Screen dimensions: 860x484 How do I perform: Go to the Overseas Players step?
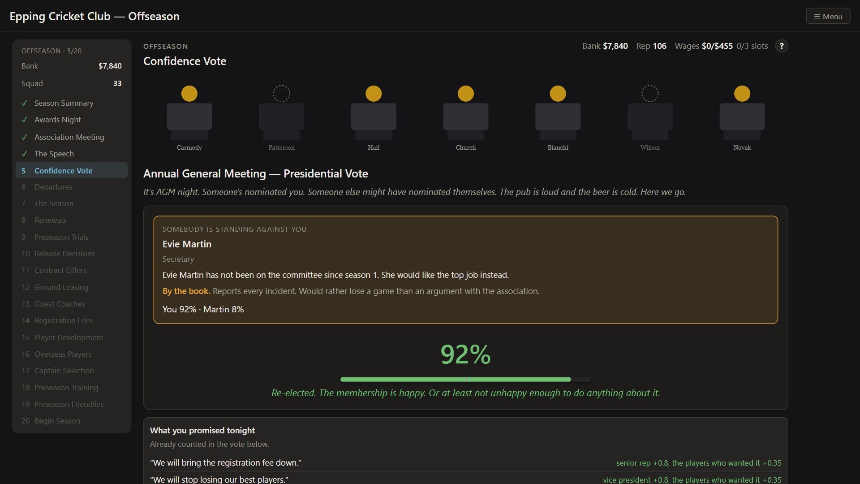(72, 354)
